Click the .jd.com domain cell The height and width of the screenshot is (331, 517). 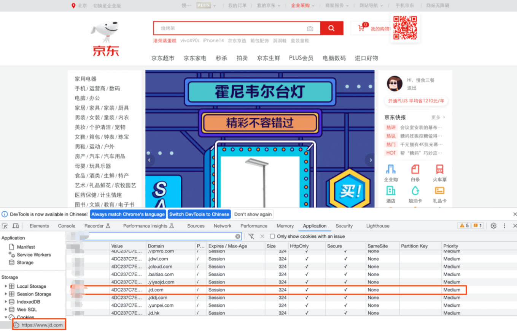point(171,290)
